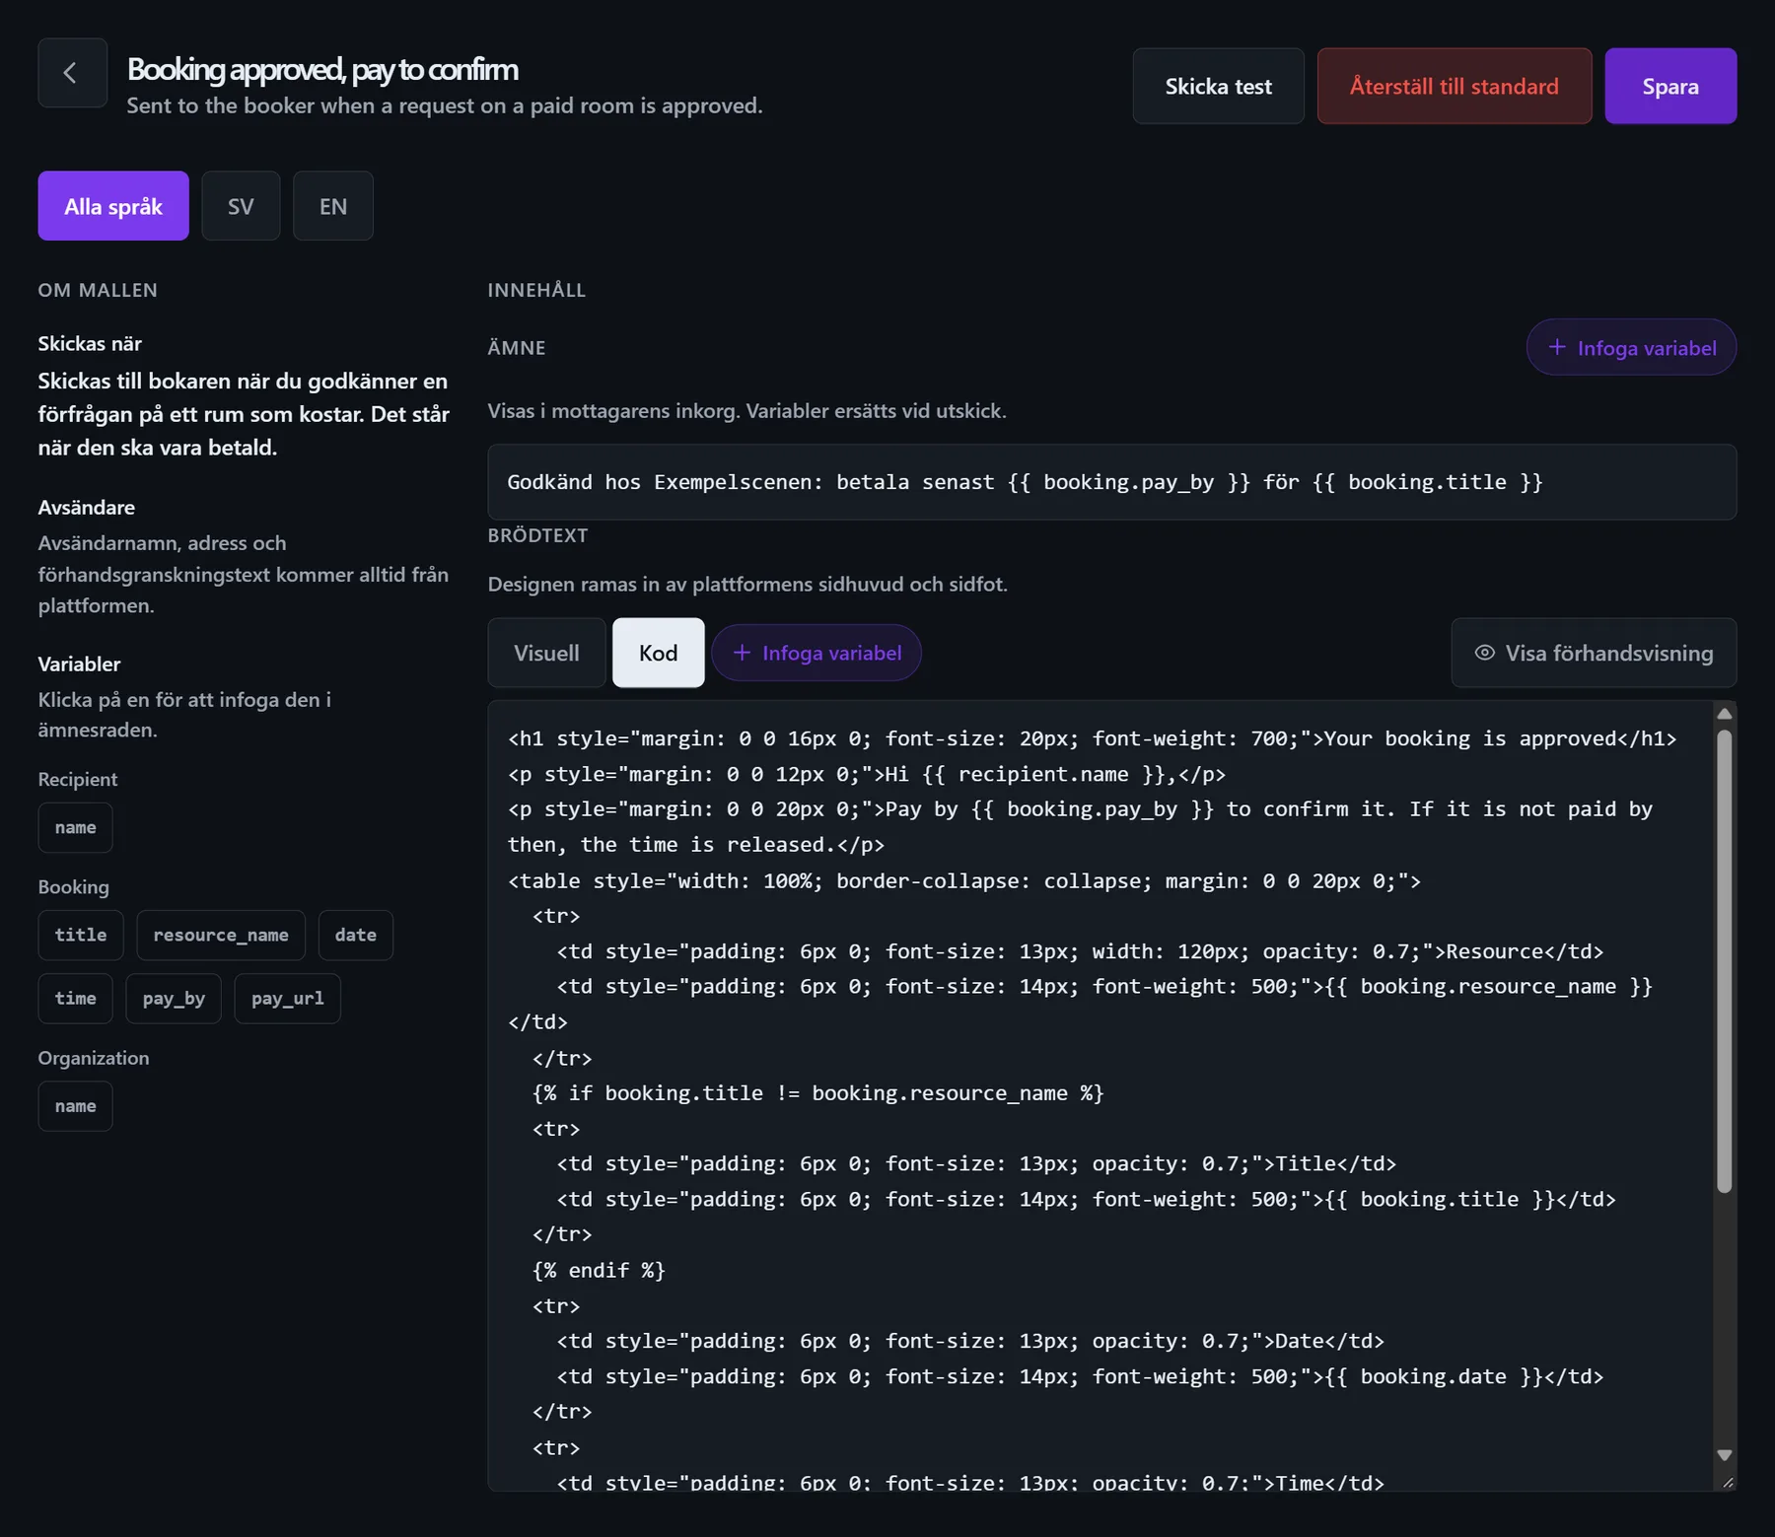Viewport: 1775px width, 1537px height.
Task: Select the Kod editor mode
Action: (x=658, y=653)
